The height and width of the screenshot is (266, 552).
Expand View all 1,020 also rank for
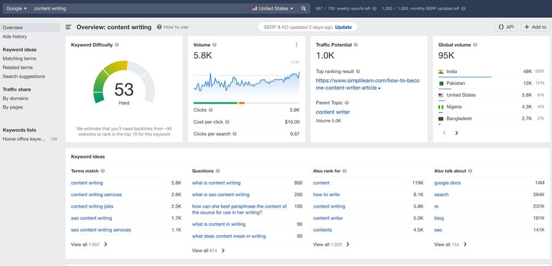pos(331,244)
